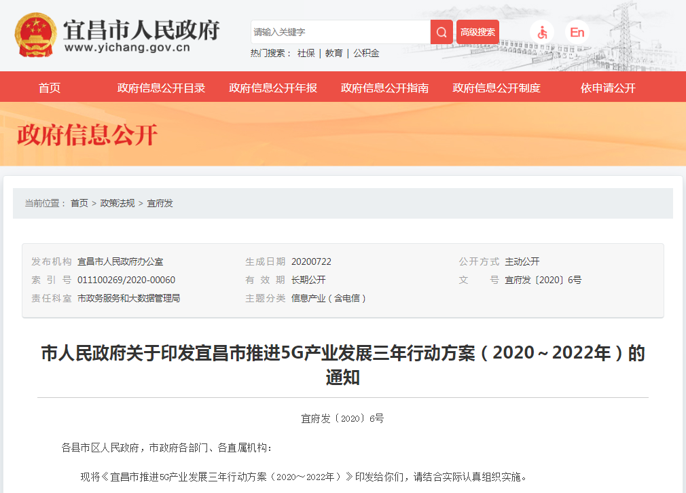Open the 首页 navigation menu item

(x=50, y=88)
